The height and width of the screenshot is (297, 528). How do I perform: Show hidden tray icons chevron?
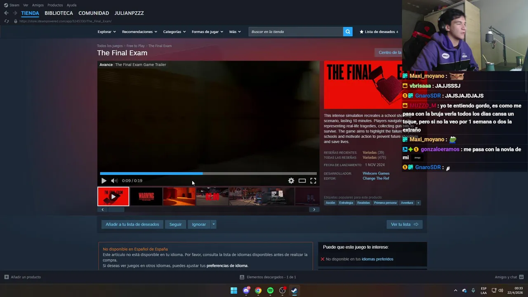[x=455, y=290]
